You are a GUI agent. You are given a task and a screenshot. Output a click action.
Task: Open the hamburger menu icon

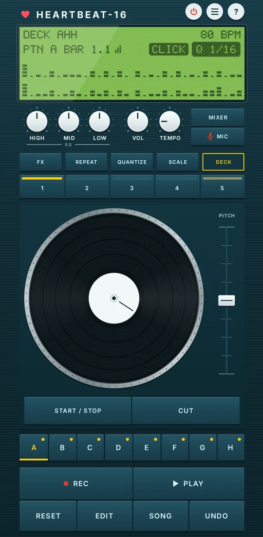point(214,12)
